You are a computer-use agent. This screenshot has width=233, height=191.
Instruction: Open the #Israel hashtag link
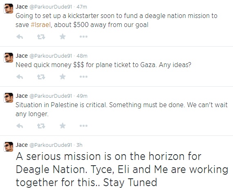click(41, 25)
